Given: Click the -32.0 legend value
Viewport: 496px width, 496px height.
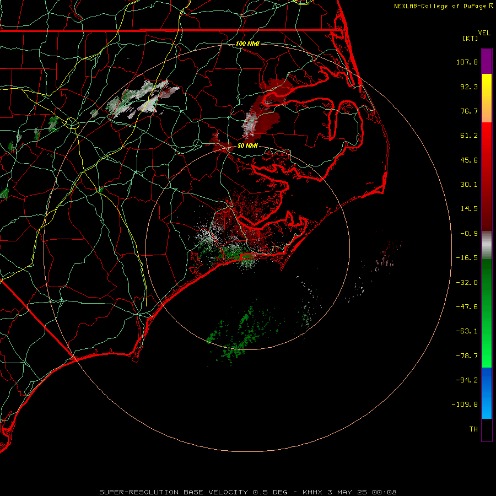Looking at the screenshot, I should (467, 283).
